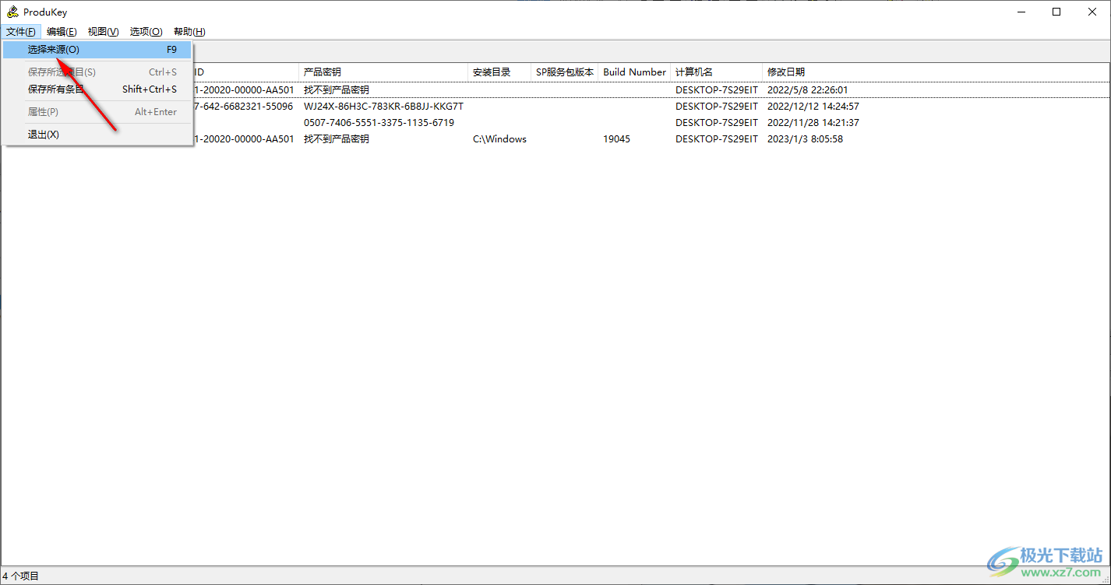Click DESKTOP-7S29EIT in the 2023/1/3 row
The image size is (1111, 585).
717,139
